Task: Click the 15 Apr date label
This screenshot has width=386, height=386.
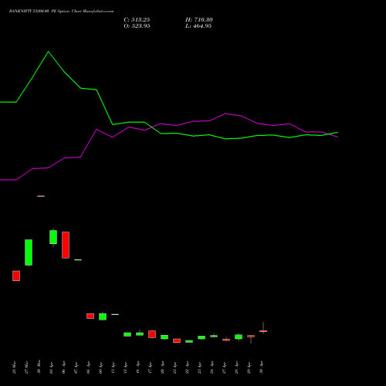Action: click(x=125, y=367)
